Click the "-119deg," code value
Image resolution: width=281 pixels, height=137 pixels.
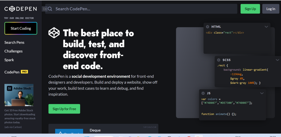237,74
